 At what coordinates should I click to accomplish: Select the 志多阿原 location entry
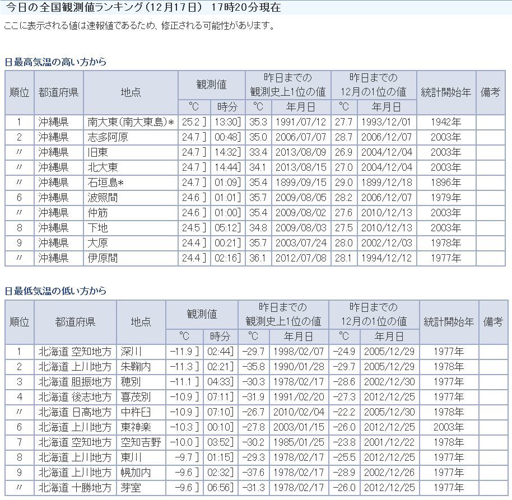[106, 137]
